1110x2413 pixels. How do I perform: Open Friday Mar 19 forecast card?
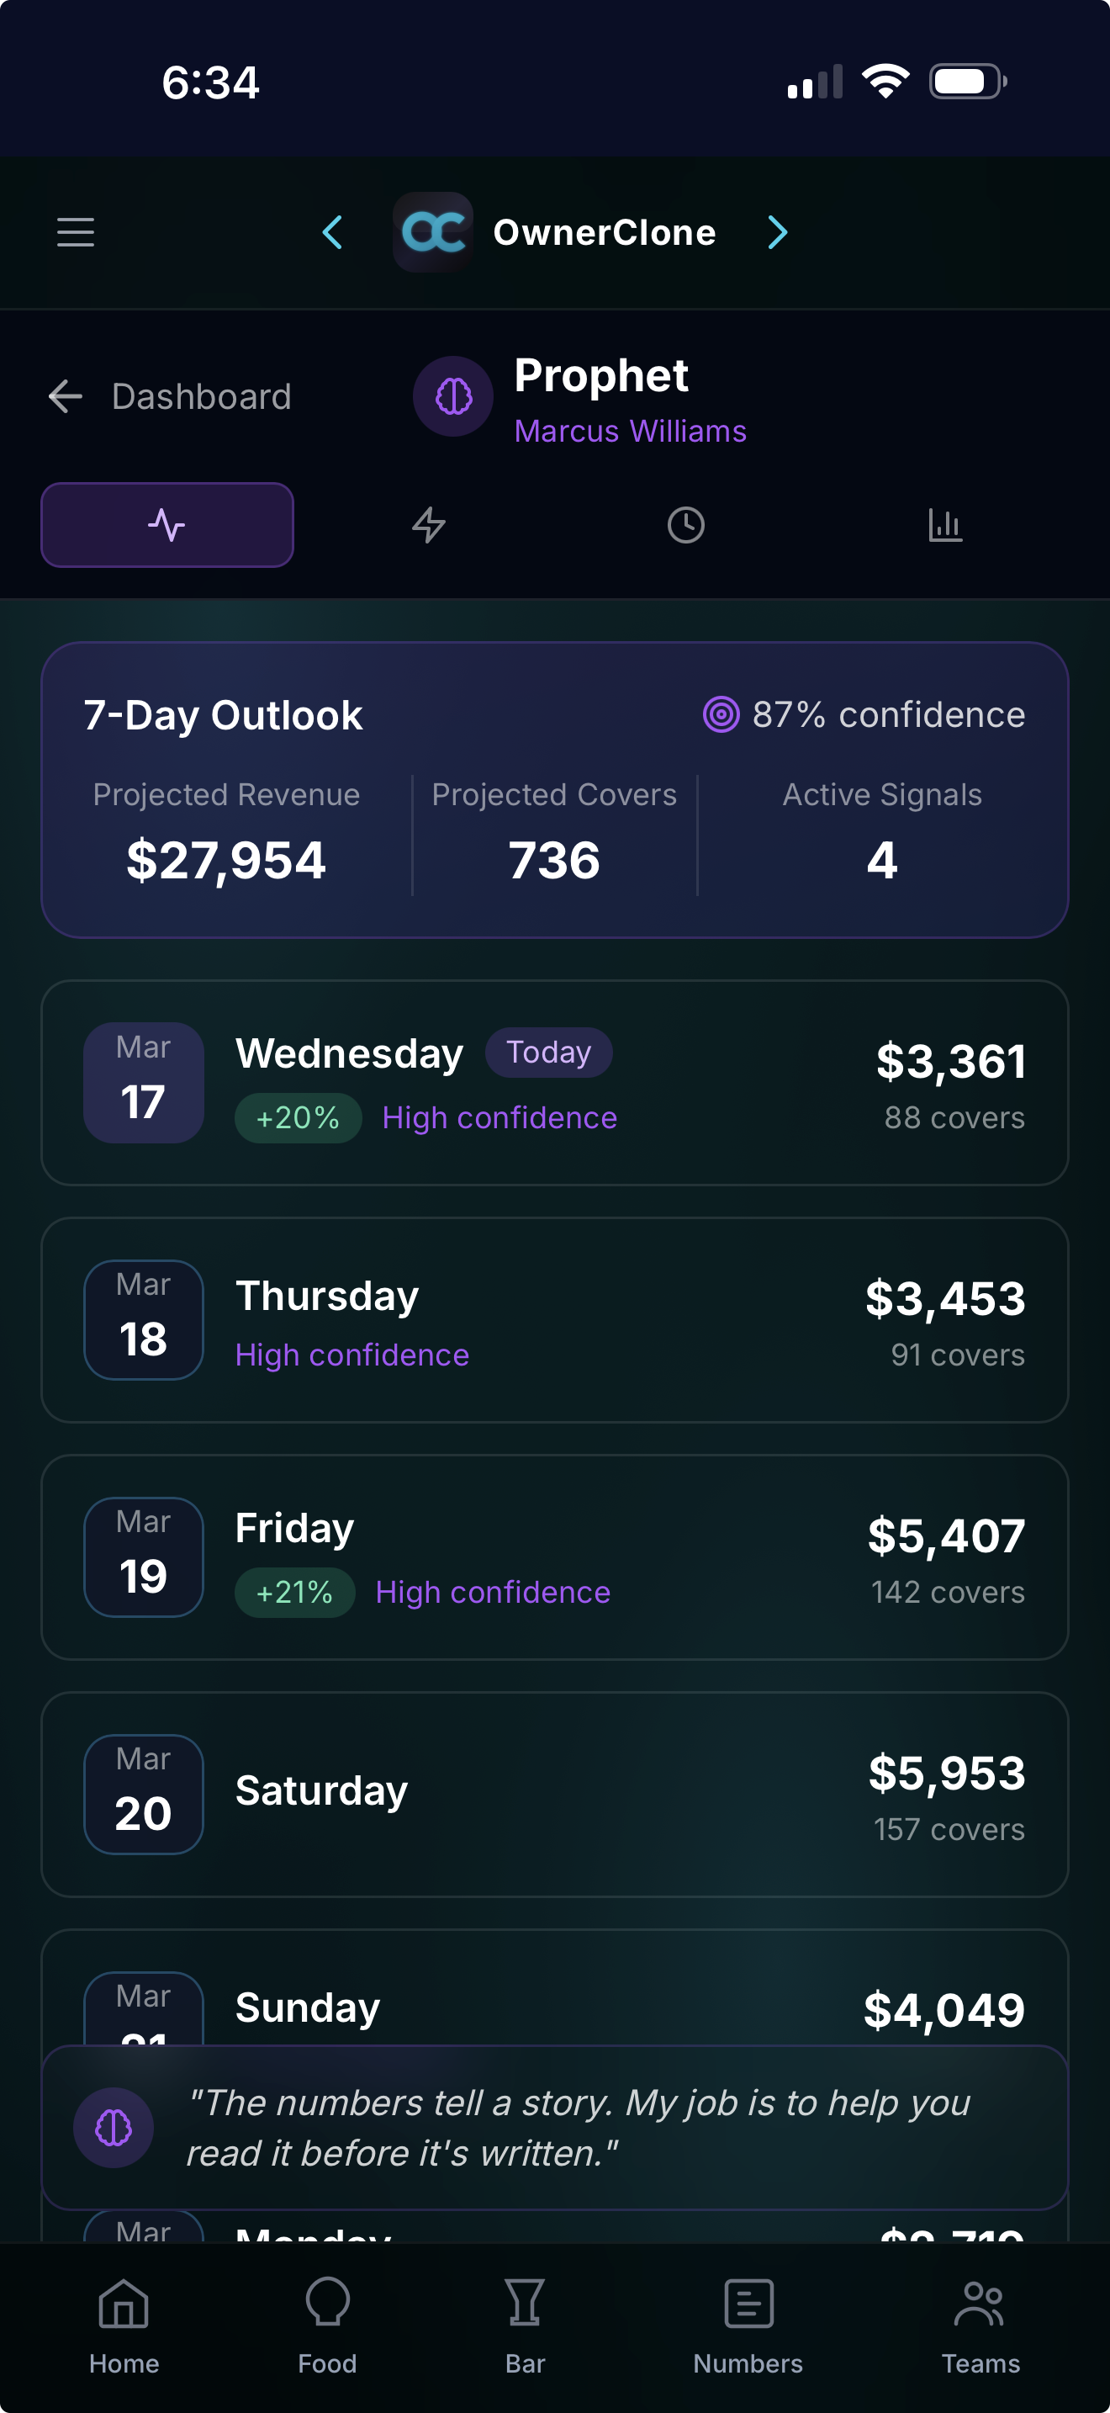pyautogui.click(x=555, y=1557)
